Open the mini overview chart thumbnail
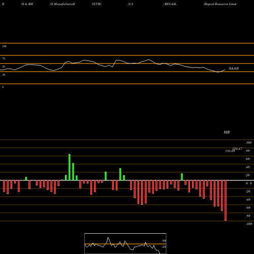 (125, 243)
